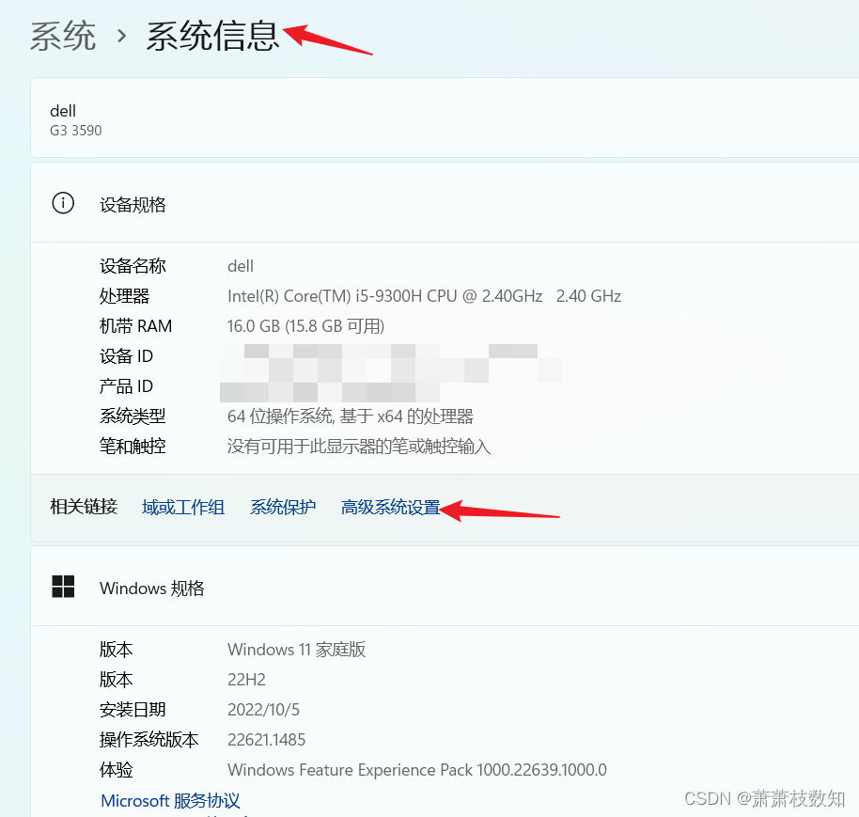Viewport: 859px width, 817px height.
Task: Click the info icon beside 设备规格
Action: tap(63, 203)
